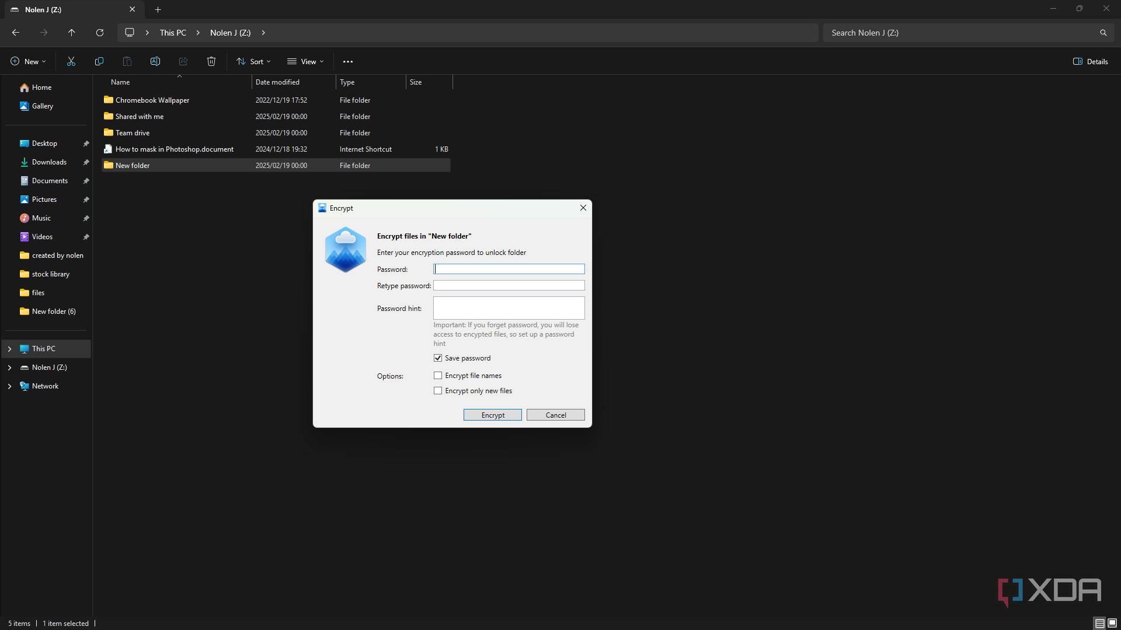1121x630 pixels.
Task: Switch to large thumbnails view icon in status bar
Action: (1112, 623)
